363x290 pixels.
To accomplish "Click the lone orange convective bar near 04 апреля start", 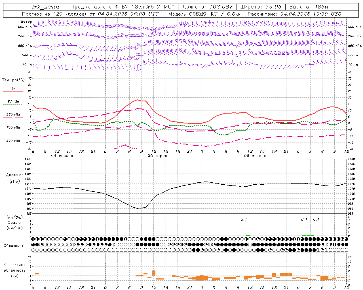I will coord(37,274).
